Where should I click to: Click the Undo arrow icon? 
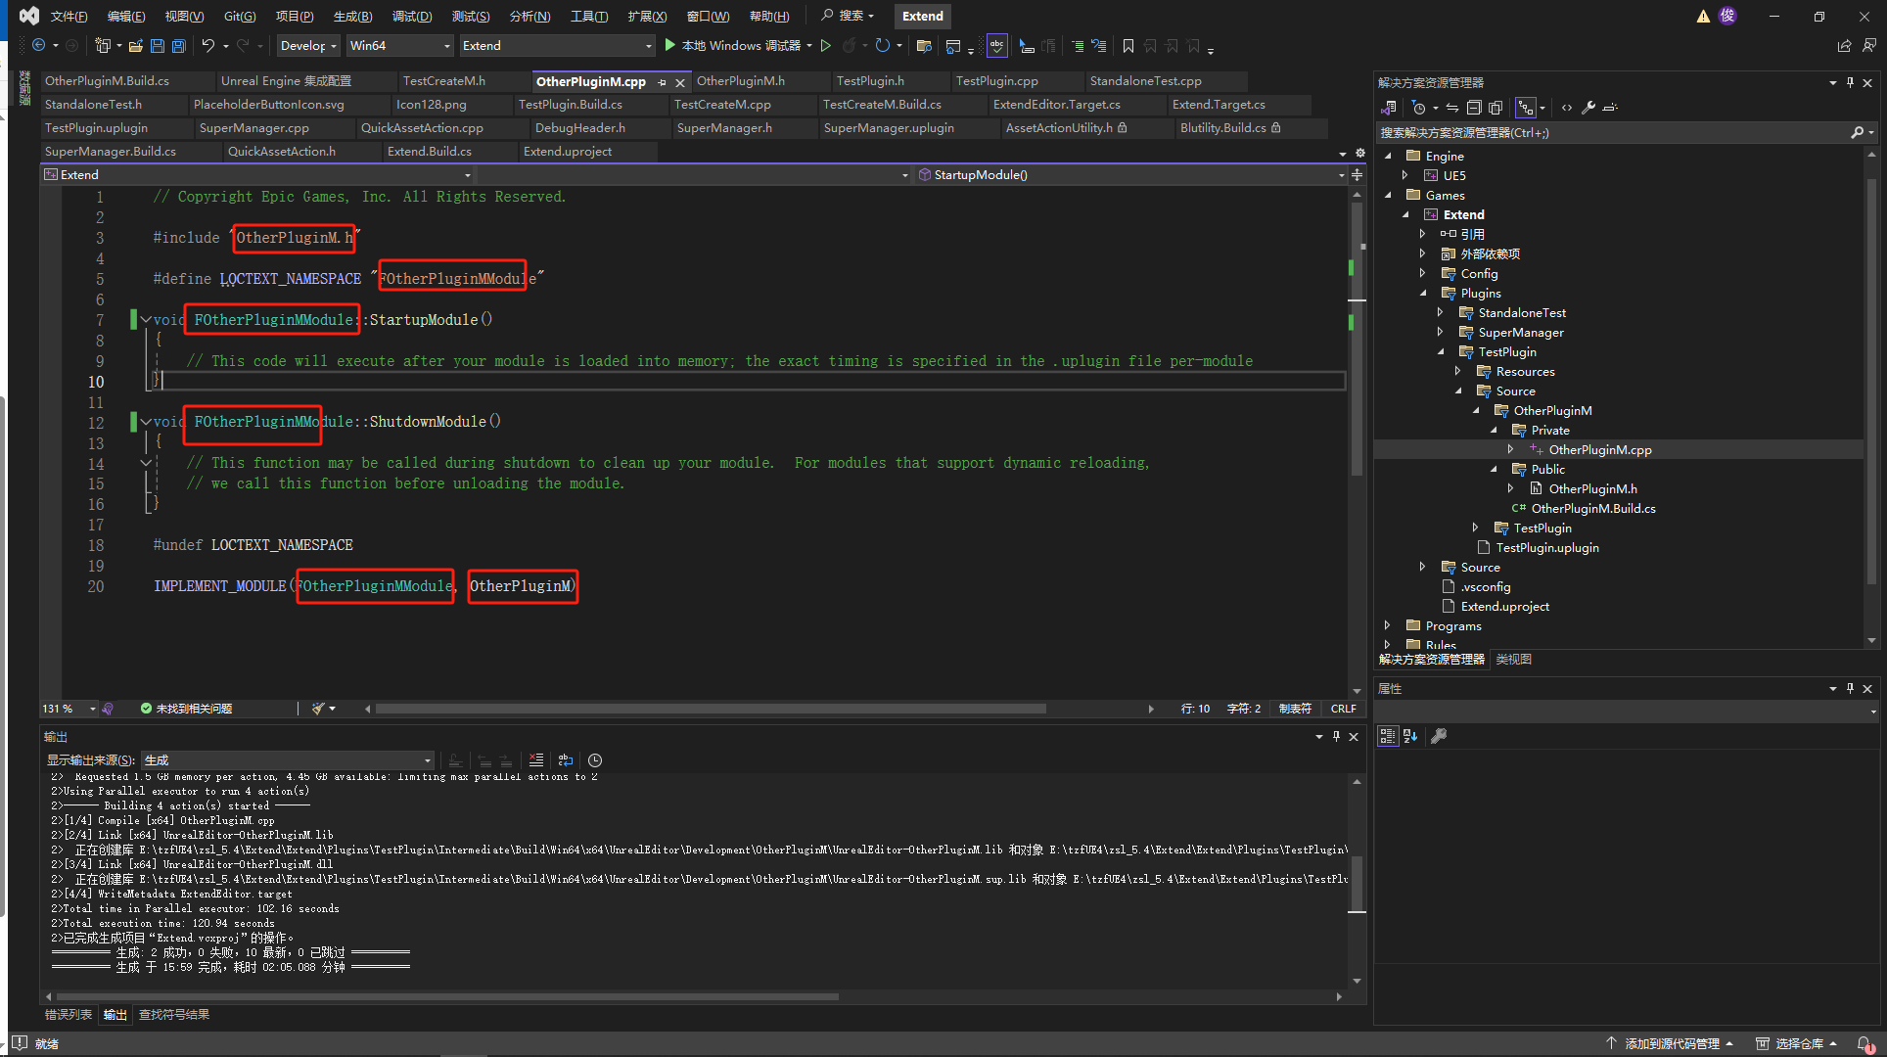(207, 46)
